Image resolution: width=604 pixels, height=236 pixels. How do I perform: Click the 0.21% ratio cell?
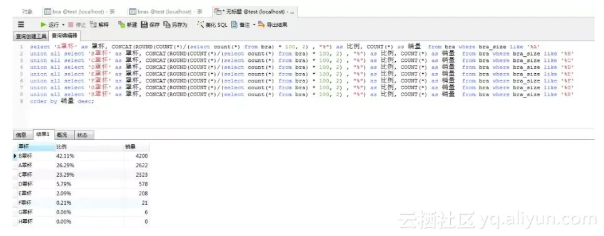point(89,203)
